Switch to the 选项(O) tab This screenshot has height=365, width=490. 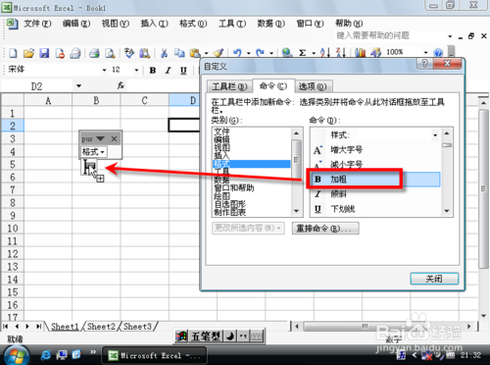click(x=313, y=86)
